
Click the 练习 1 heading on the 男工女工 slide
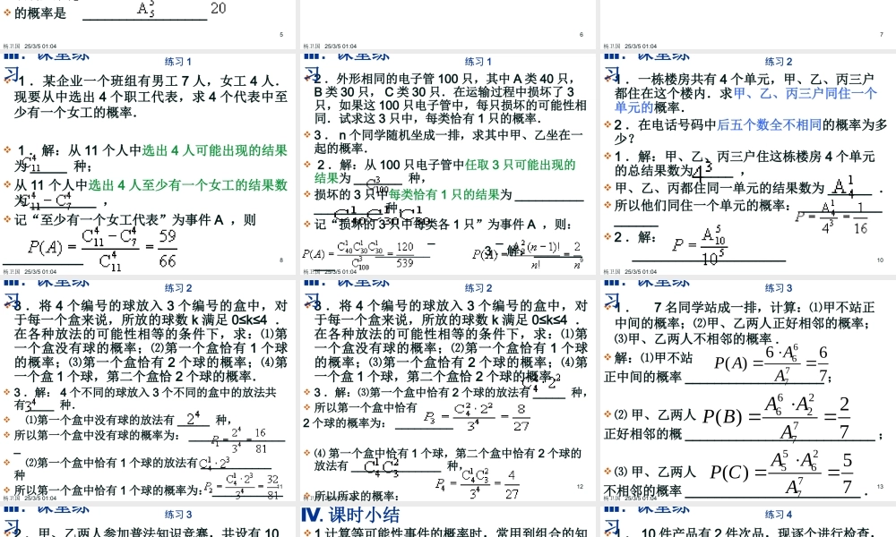[x=178, y=62]
